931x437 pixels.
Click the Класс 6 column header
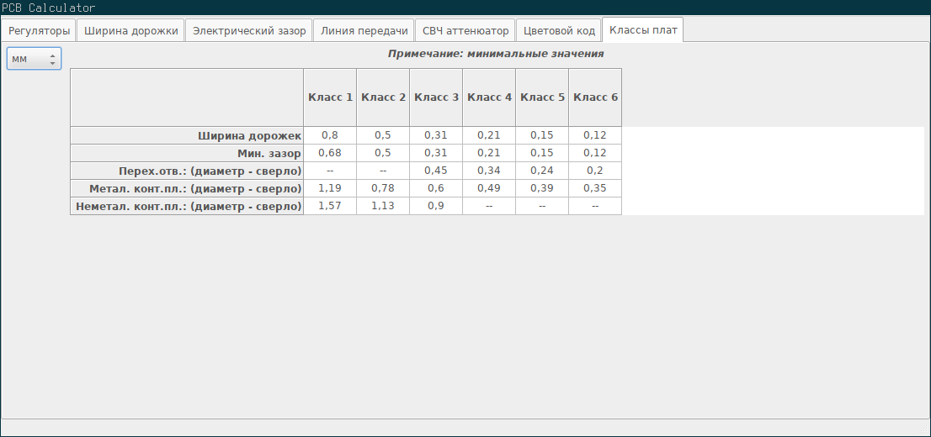click(595, 97)
